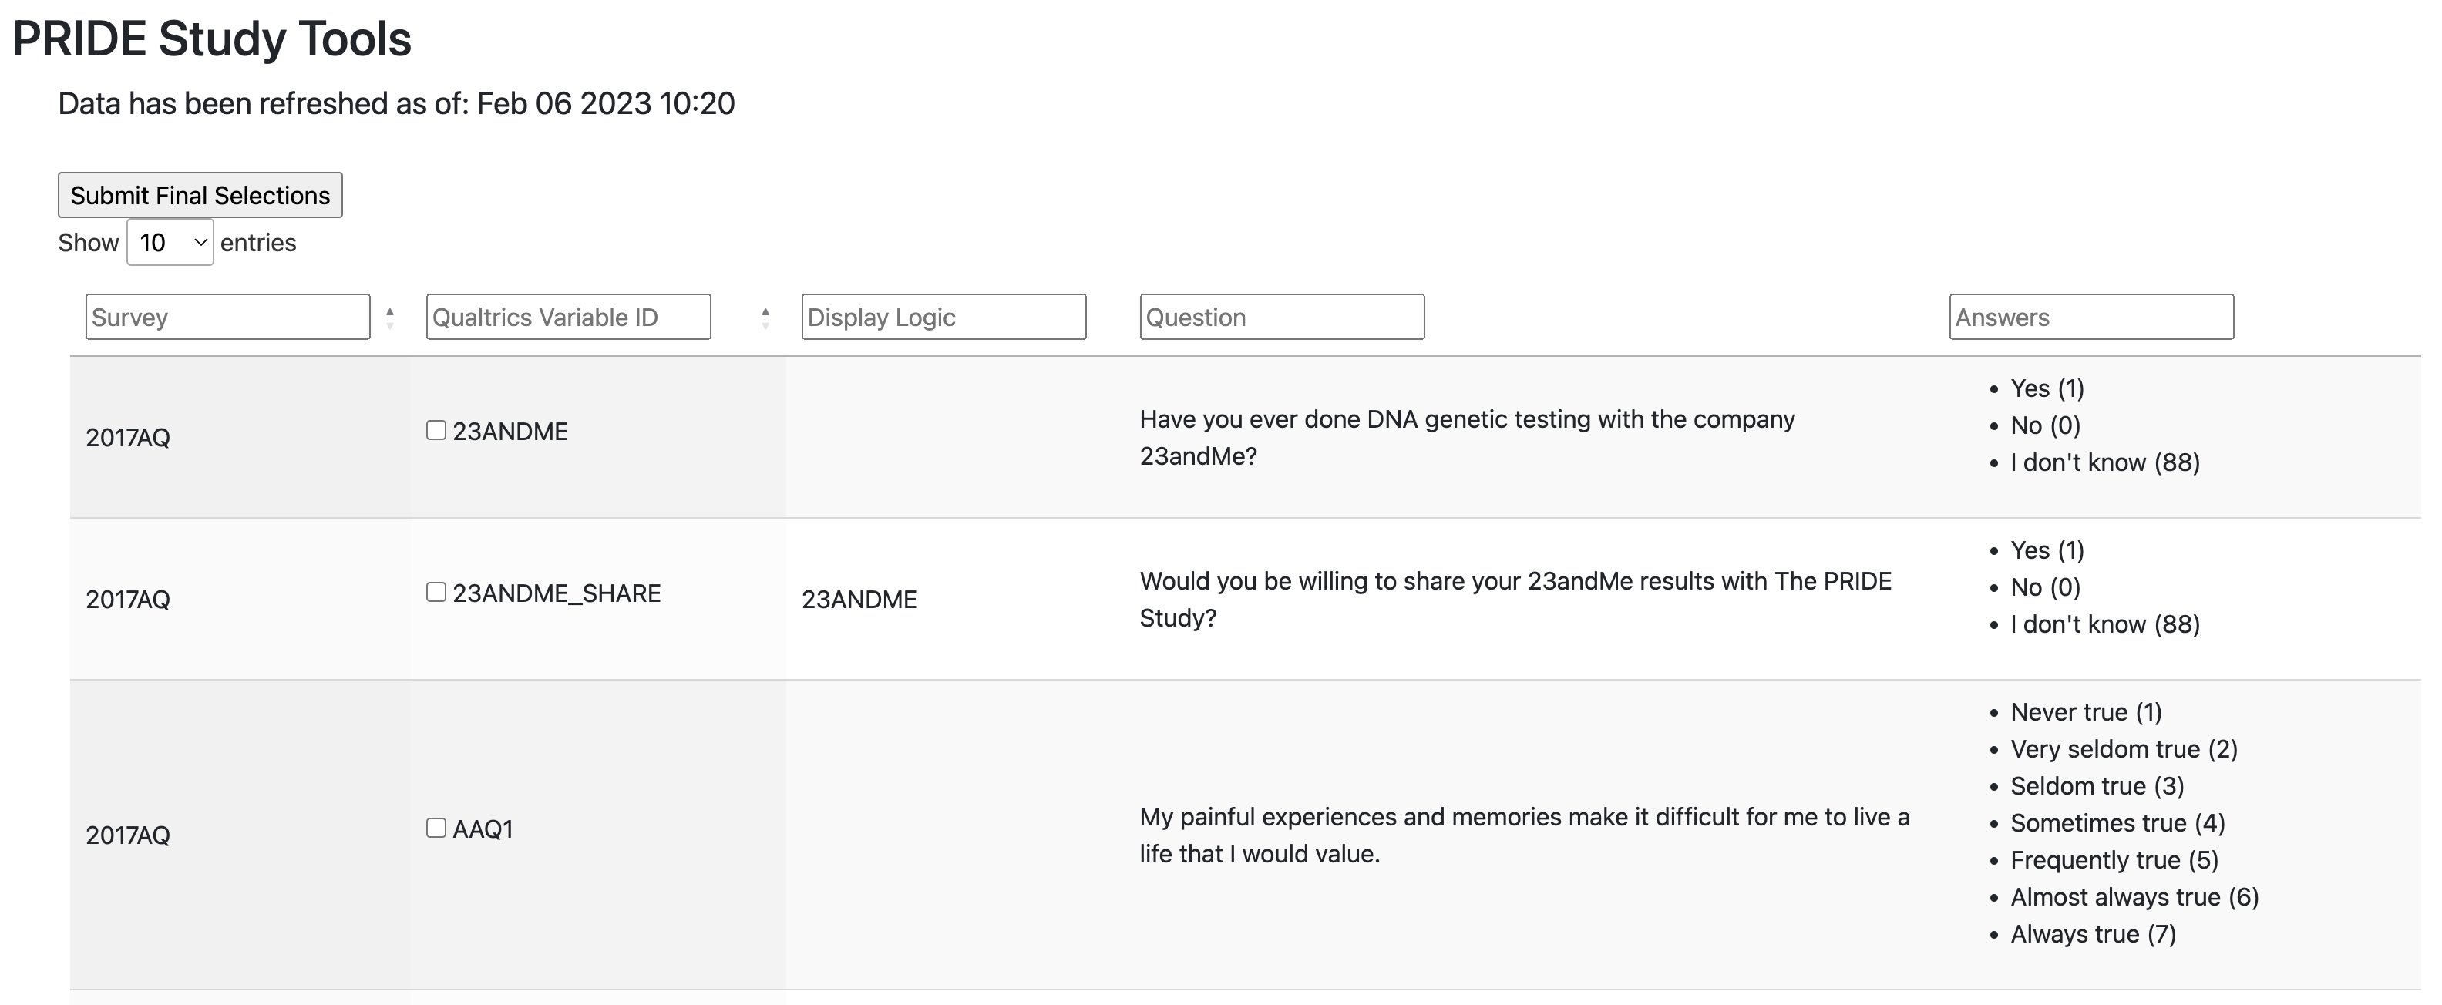
Task: Click the data refreshed timestamp text
Action: [396, 103]
